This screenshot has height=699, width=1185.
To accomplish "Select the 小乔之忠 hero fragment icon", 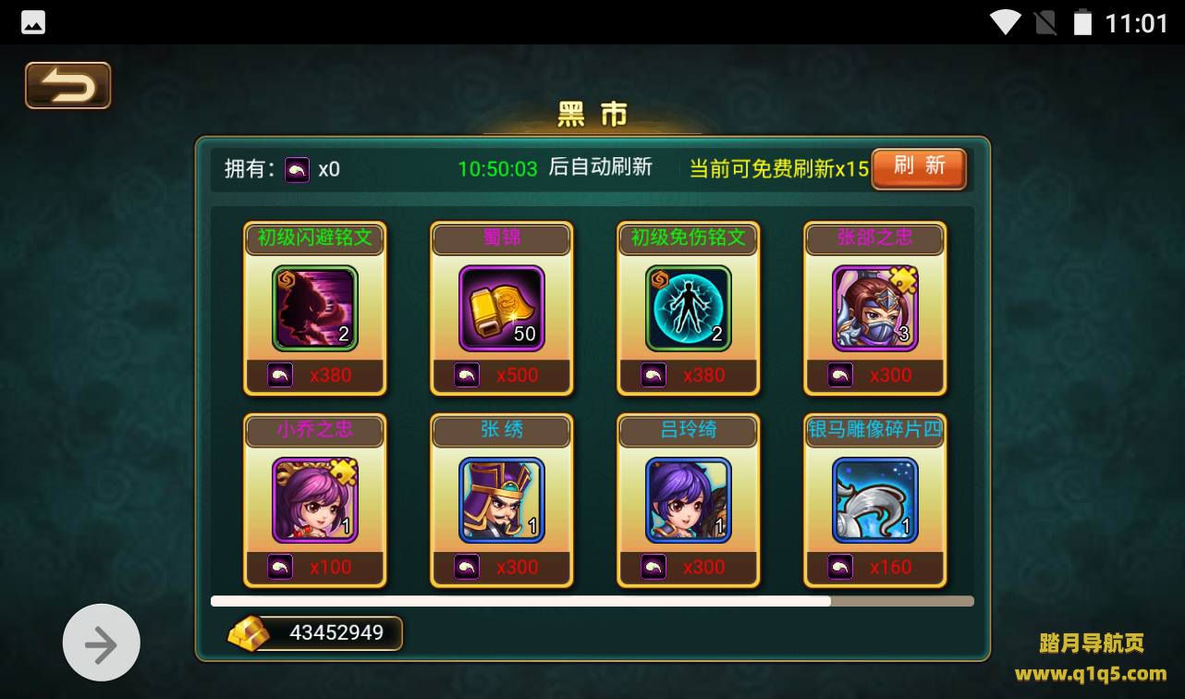I will pos(314,500).
